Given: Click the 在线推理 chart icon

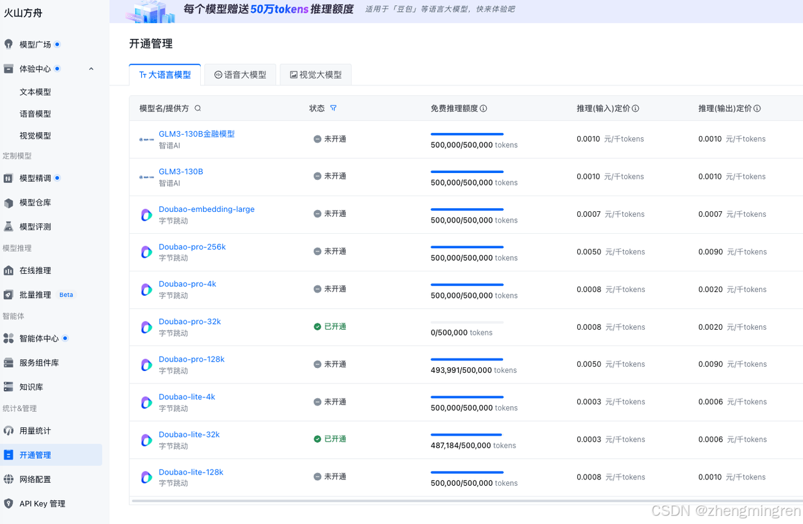Looking at the screenshot, I should pos(8,270).
